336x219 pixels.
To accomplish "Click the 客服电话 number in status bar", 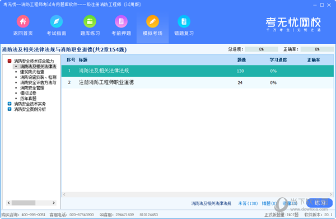I will pyautogui.click(x=81, y=215).
